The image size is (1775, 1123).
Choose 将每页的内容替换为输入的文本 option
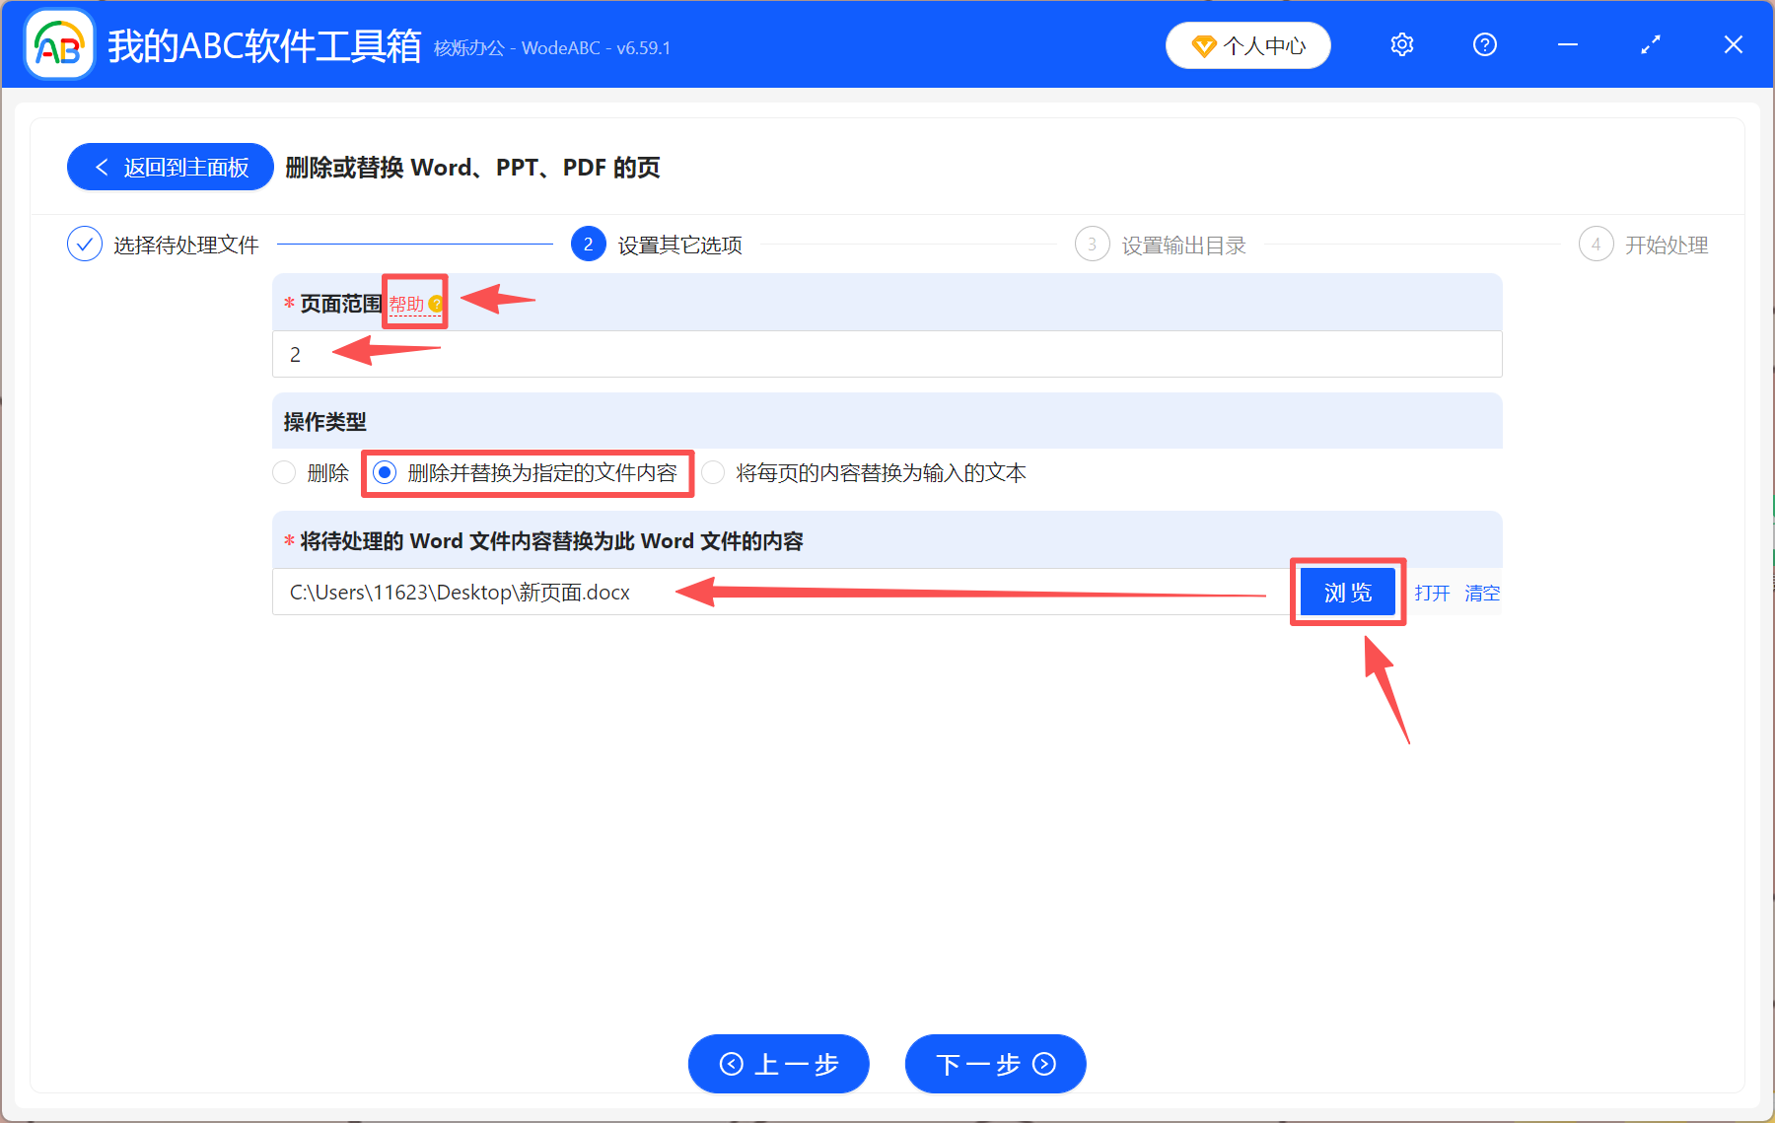click(x=713, y=472)
